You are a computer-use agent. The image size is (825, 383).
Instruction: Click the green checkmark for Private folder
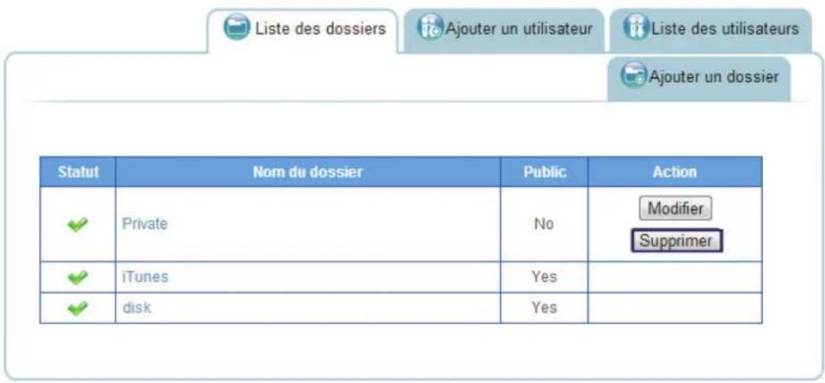[x=77, y=224]
